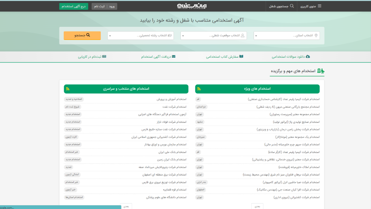The width and height of the screenshot is (371, 209).
Task: Open استخدام شرکت فولاد تاراز listing
Action: click(171, 122)
